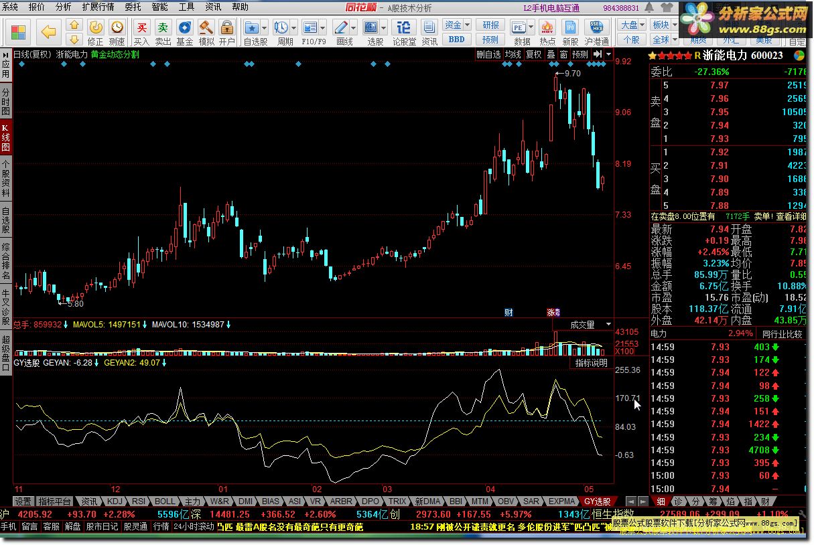Click the 个股 button
Viewport: 814px width, 545px height.
632,40
